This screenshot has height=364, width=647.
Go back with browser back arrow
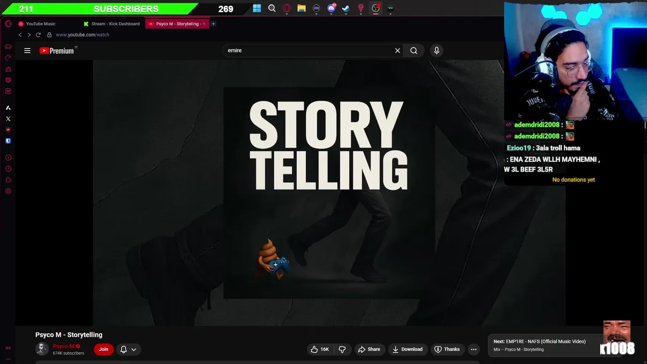(x=20, y=35)
